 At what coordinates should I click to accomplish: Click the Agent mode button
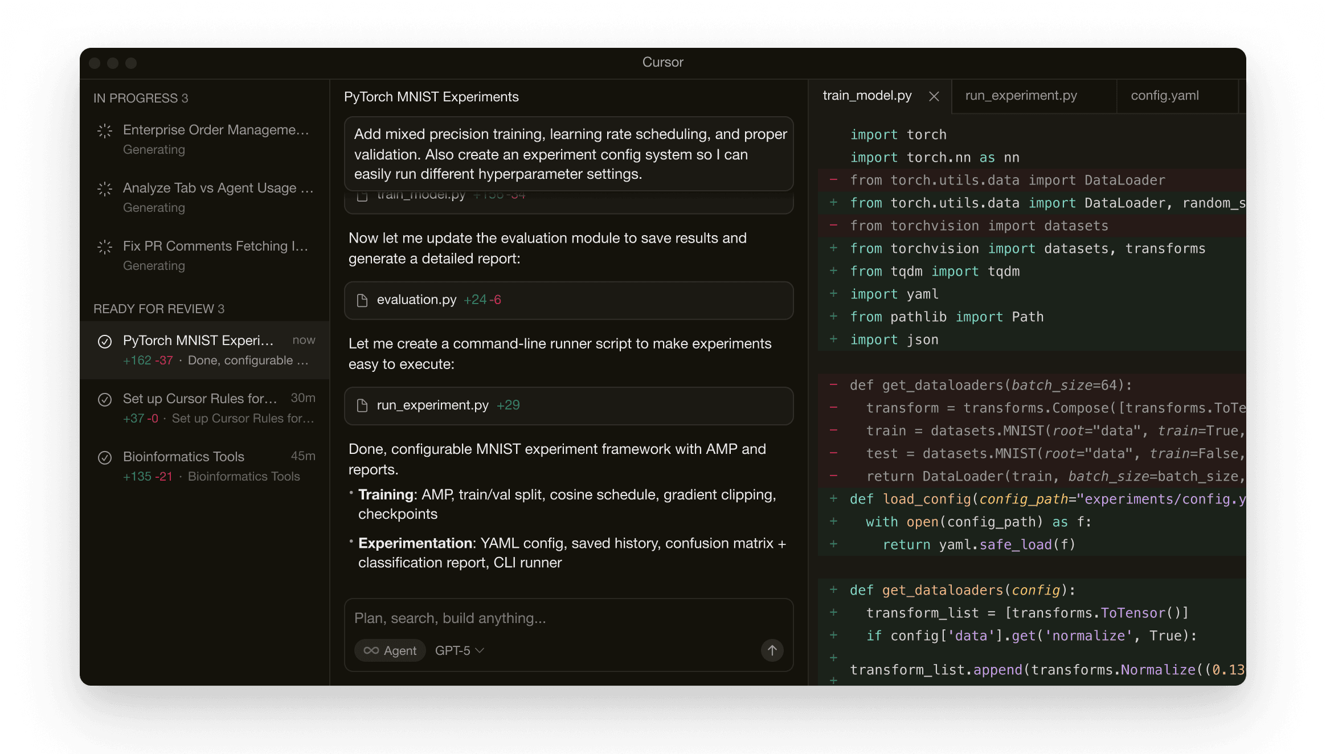[x=390, y=650]
